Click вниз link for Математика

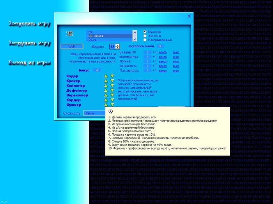point(175,56)
